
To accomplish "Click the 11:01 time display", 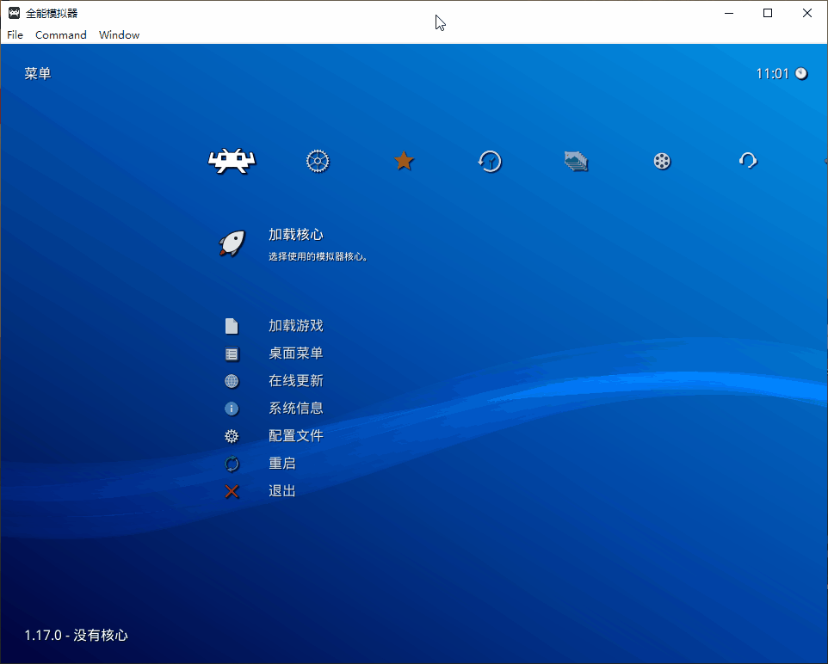I will pyautogui.click(x=773, y=73).
